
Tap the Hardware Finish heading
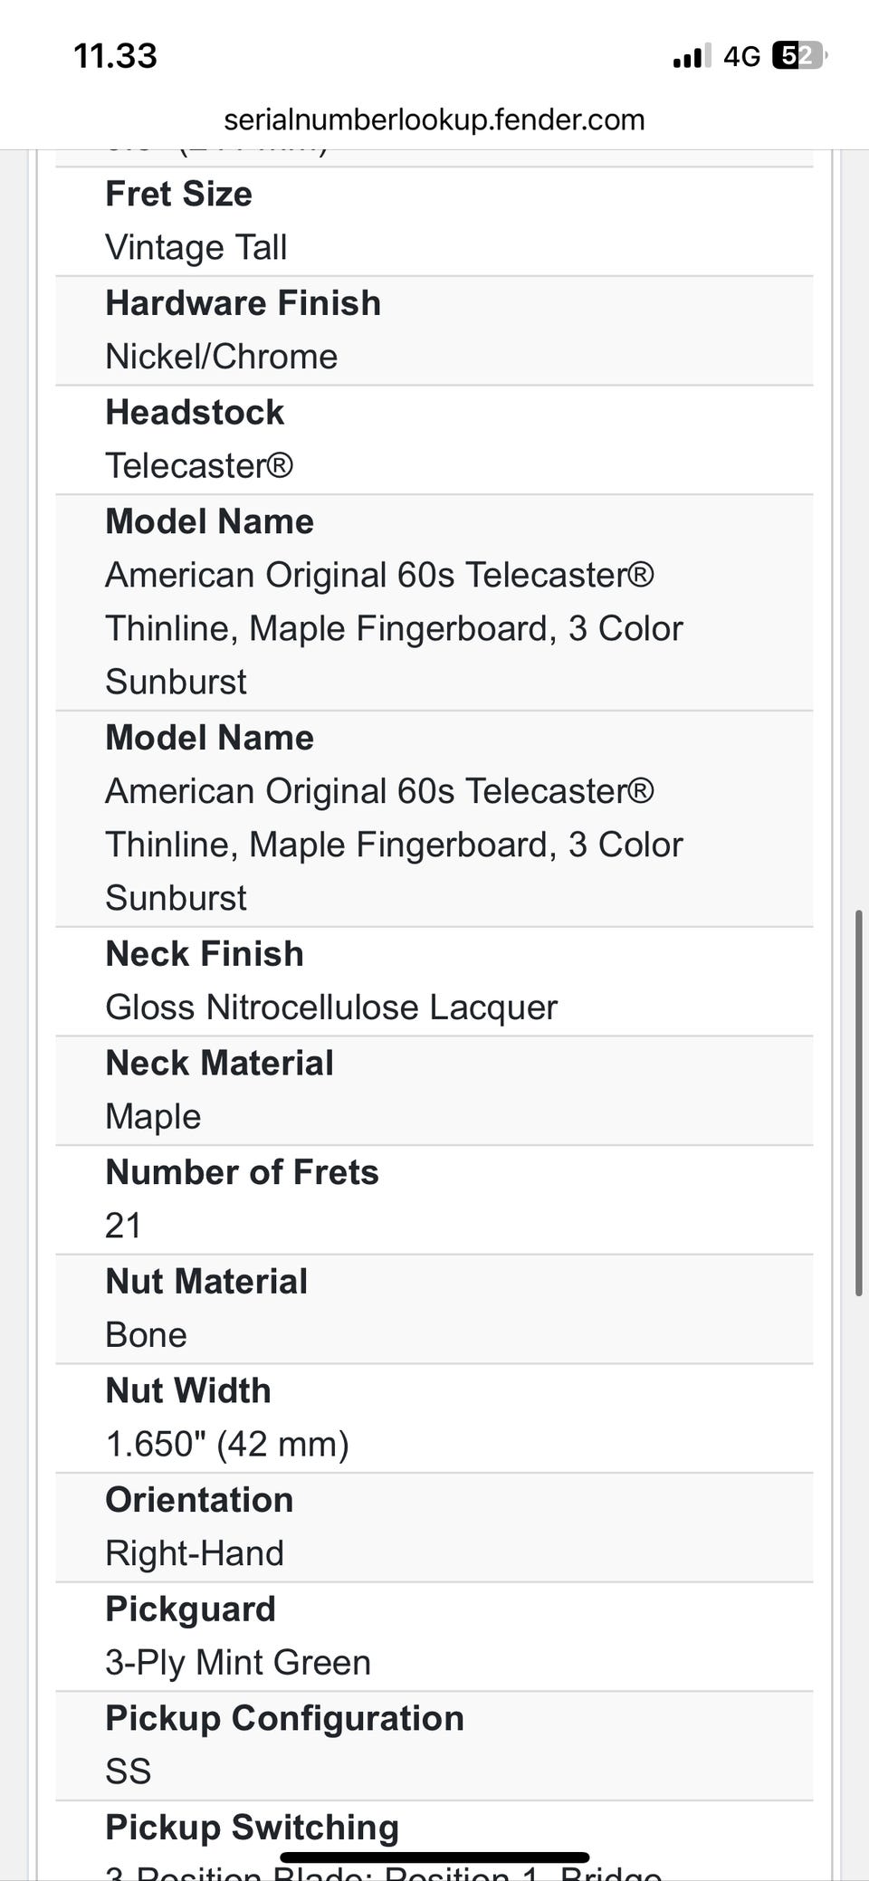point(243,303)
